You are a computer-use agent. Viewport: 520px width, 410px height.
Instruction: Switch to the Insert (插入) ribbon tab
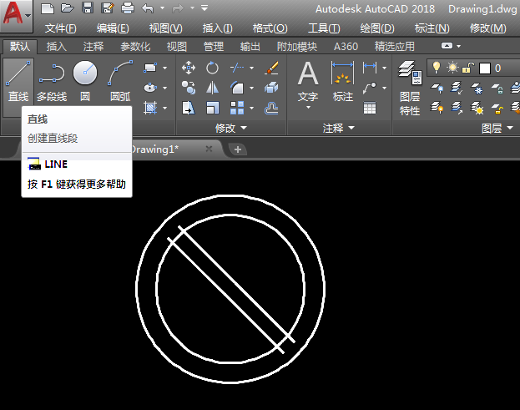[x=57, y=47]
